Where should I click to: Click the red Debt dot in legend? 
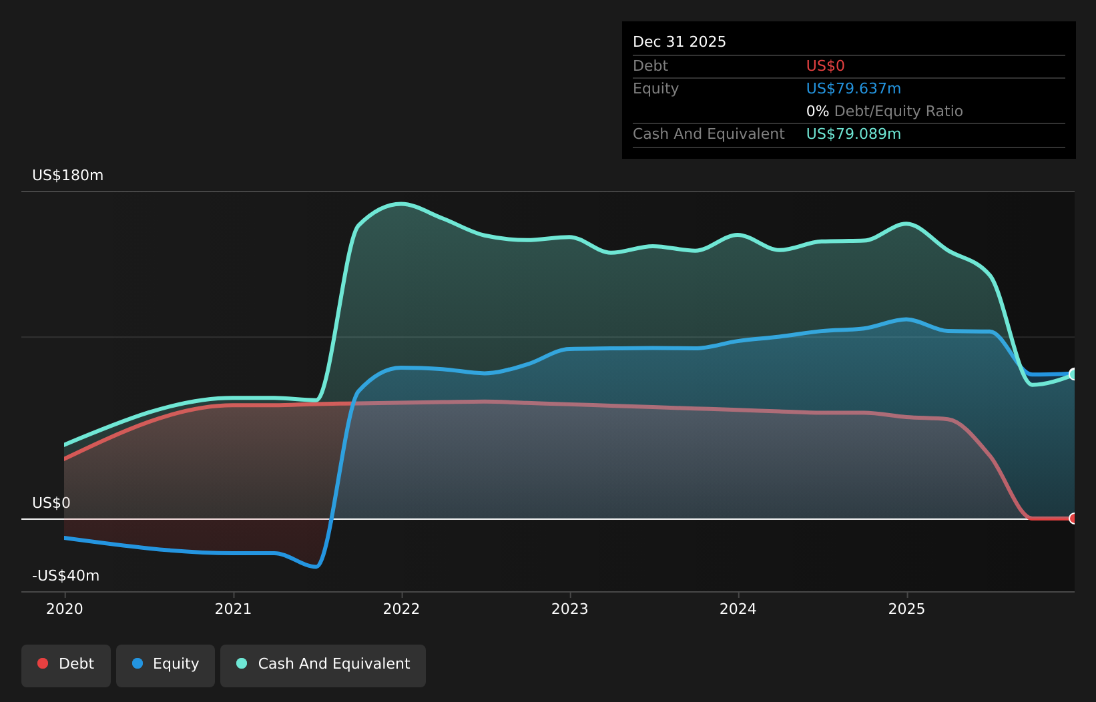[x=42, y=663]
